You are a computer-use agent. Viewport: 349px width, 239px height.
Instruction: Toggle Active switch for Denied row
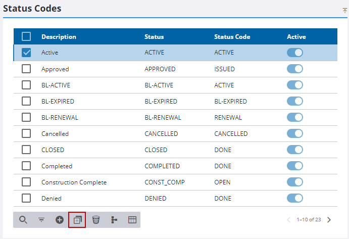point(295,198)
